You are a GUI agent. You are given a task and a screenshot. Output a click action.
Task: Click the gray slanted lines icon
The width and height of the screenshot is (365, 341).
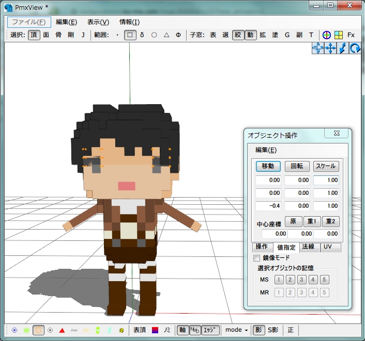coord(74,330)
